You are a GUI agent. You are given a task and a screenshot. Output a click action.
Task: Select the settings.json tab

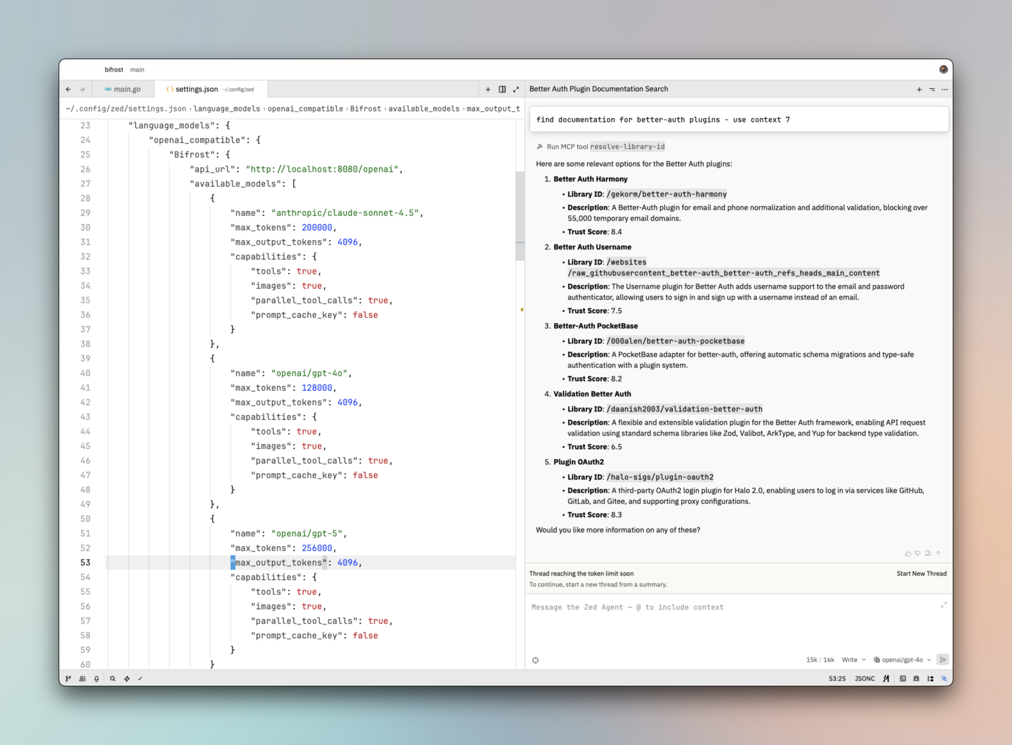pos(197,89)
